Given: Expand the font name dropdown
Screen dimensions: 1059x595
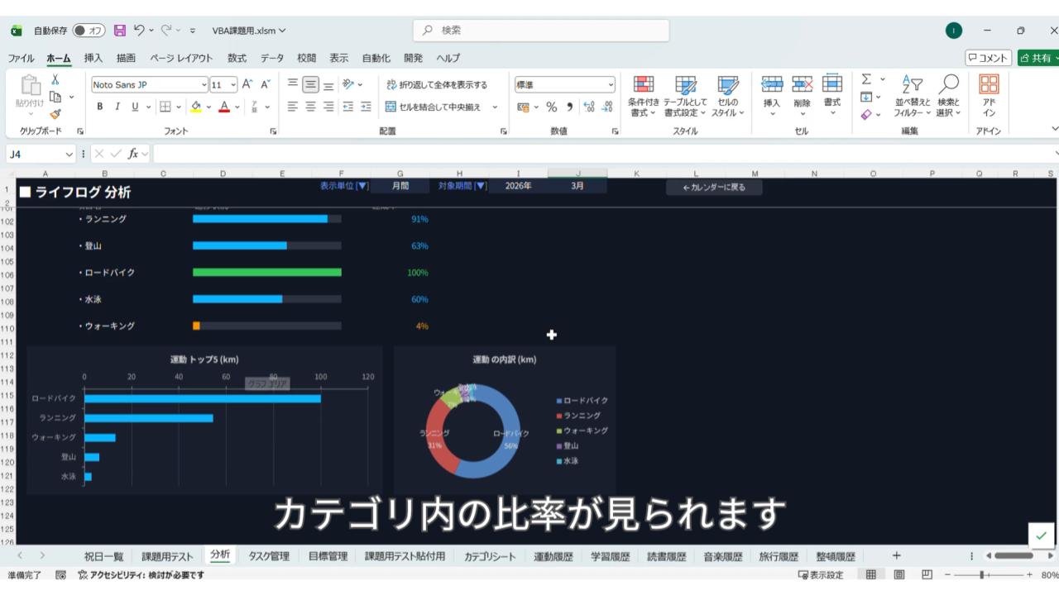Looking at the screenshot, I should 204,84.
